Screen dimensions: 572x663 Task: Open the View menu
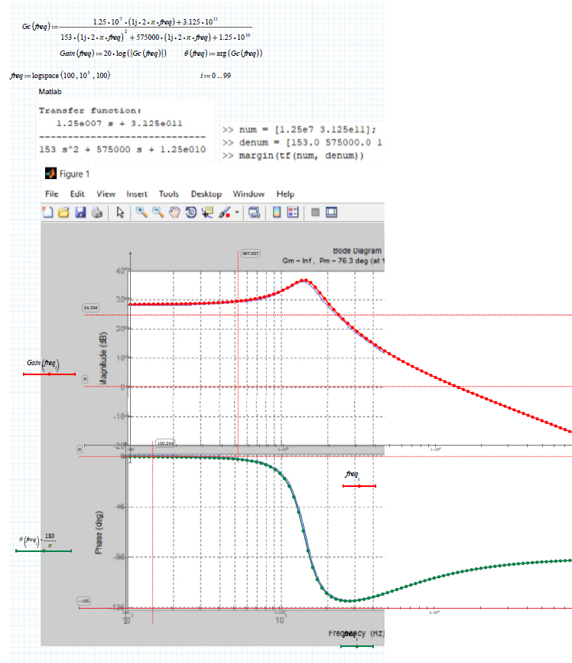(106, 194)
